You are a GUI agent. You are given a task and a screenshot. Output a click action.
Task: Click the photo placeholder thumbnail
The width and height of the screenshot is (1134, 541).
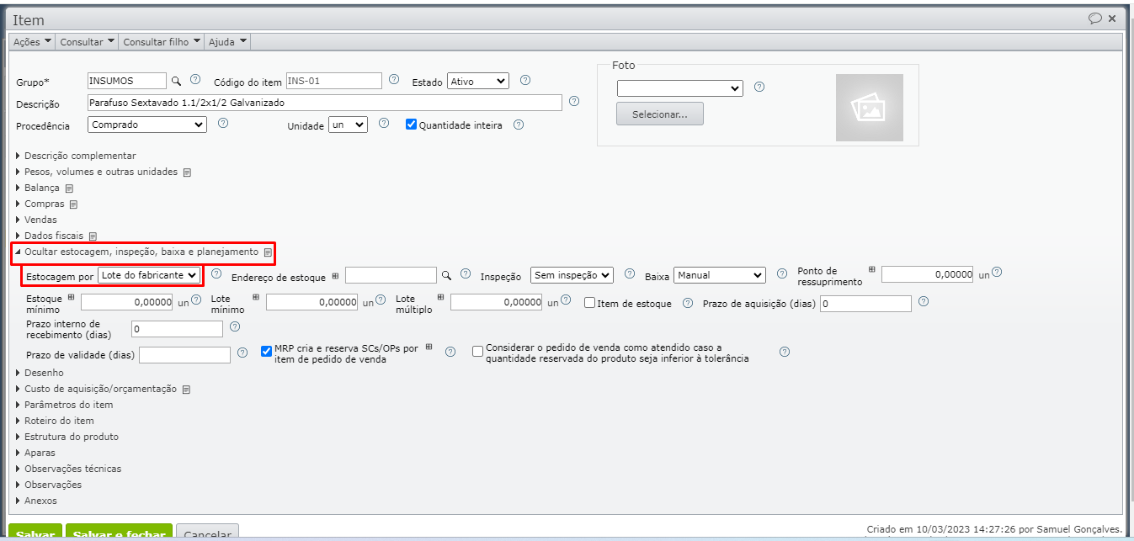[x=869, y=108]
